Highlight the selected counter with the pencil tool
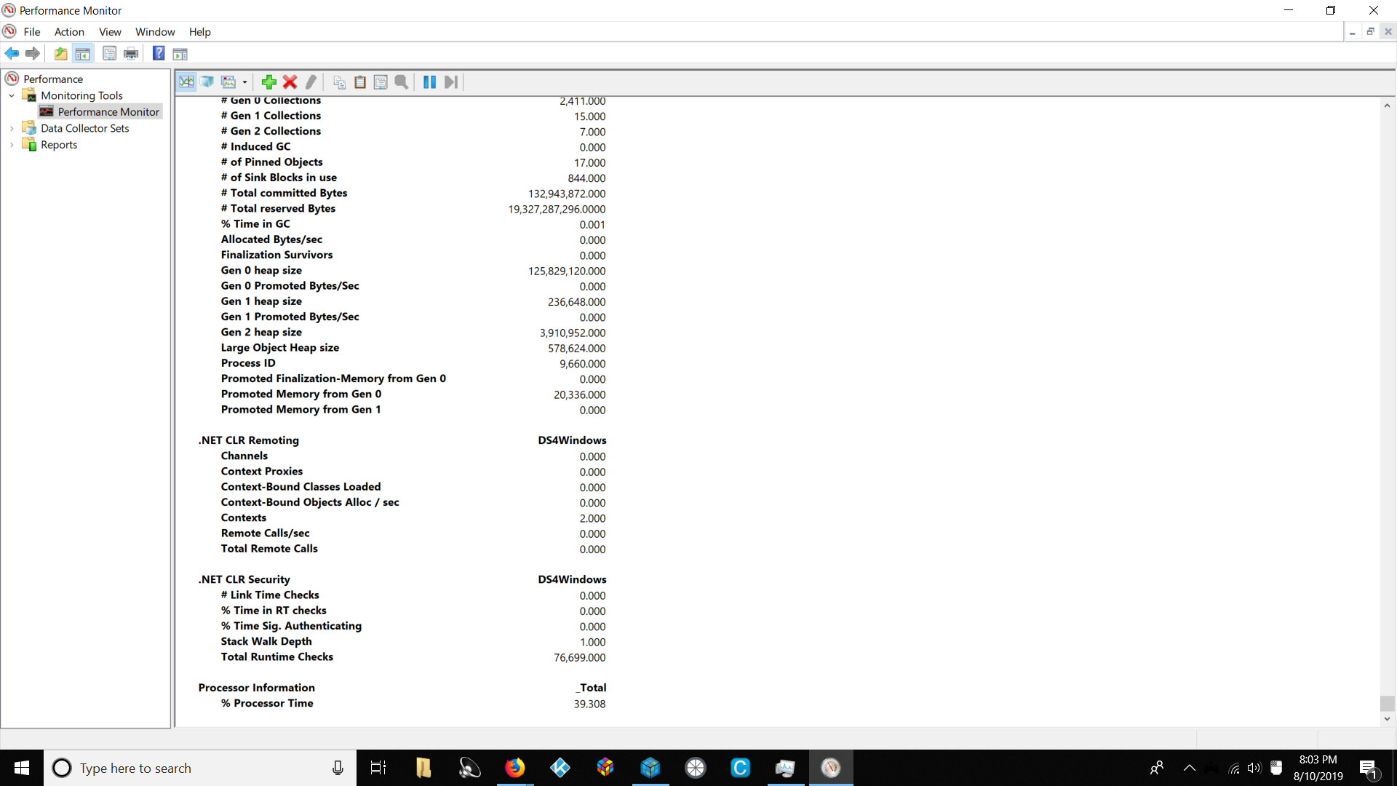The image size is (1397, 786). tap(310, 82)
